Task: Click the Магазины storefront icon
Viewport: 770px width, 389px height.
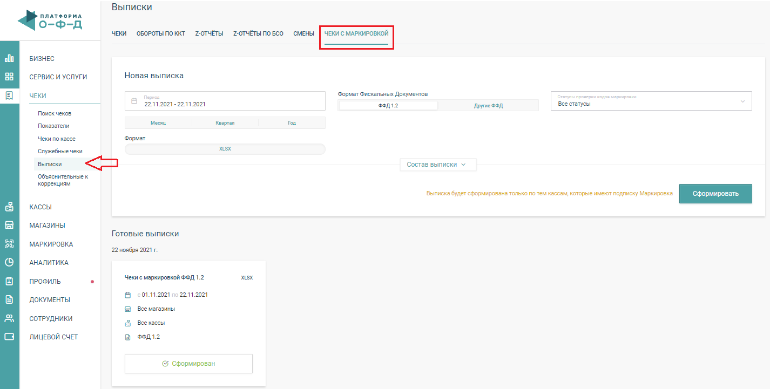Action: (9, 225)
